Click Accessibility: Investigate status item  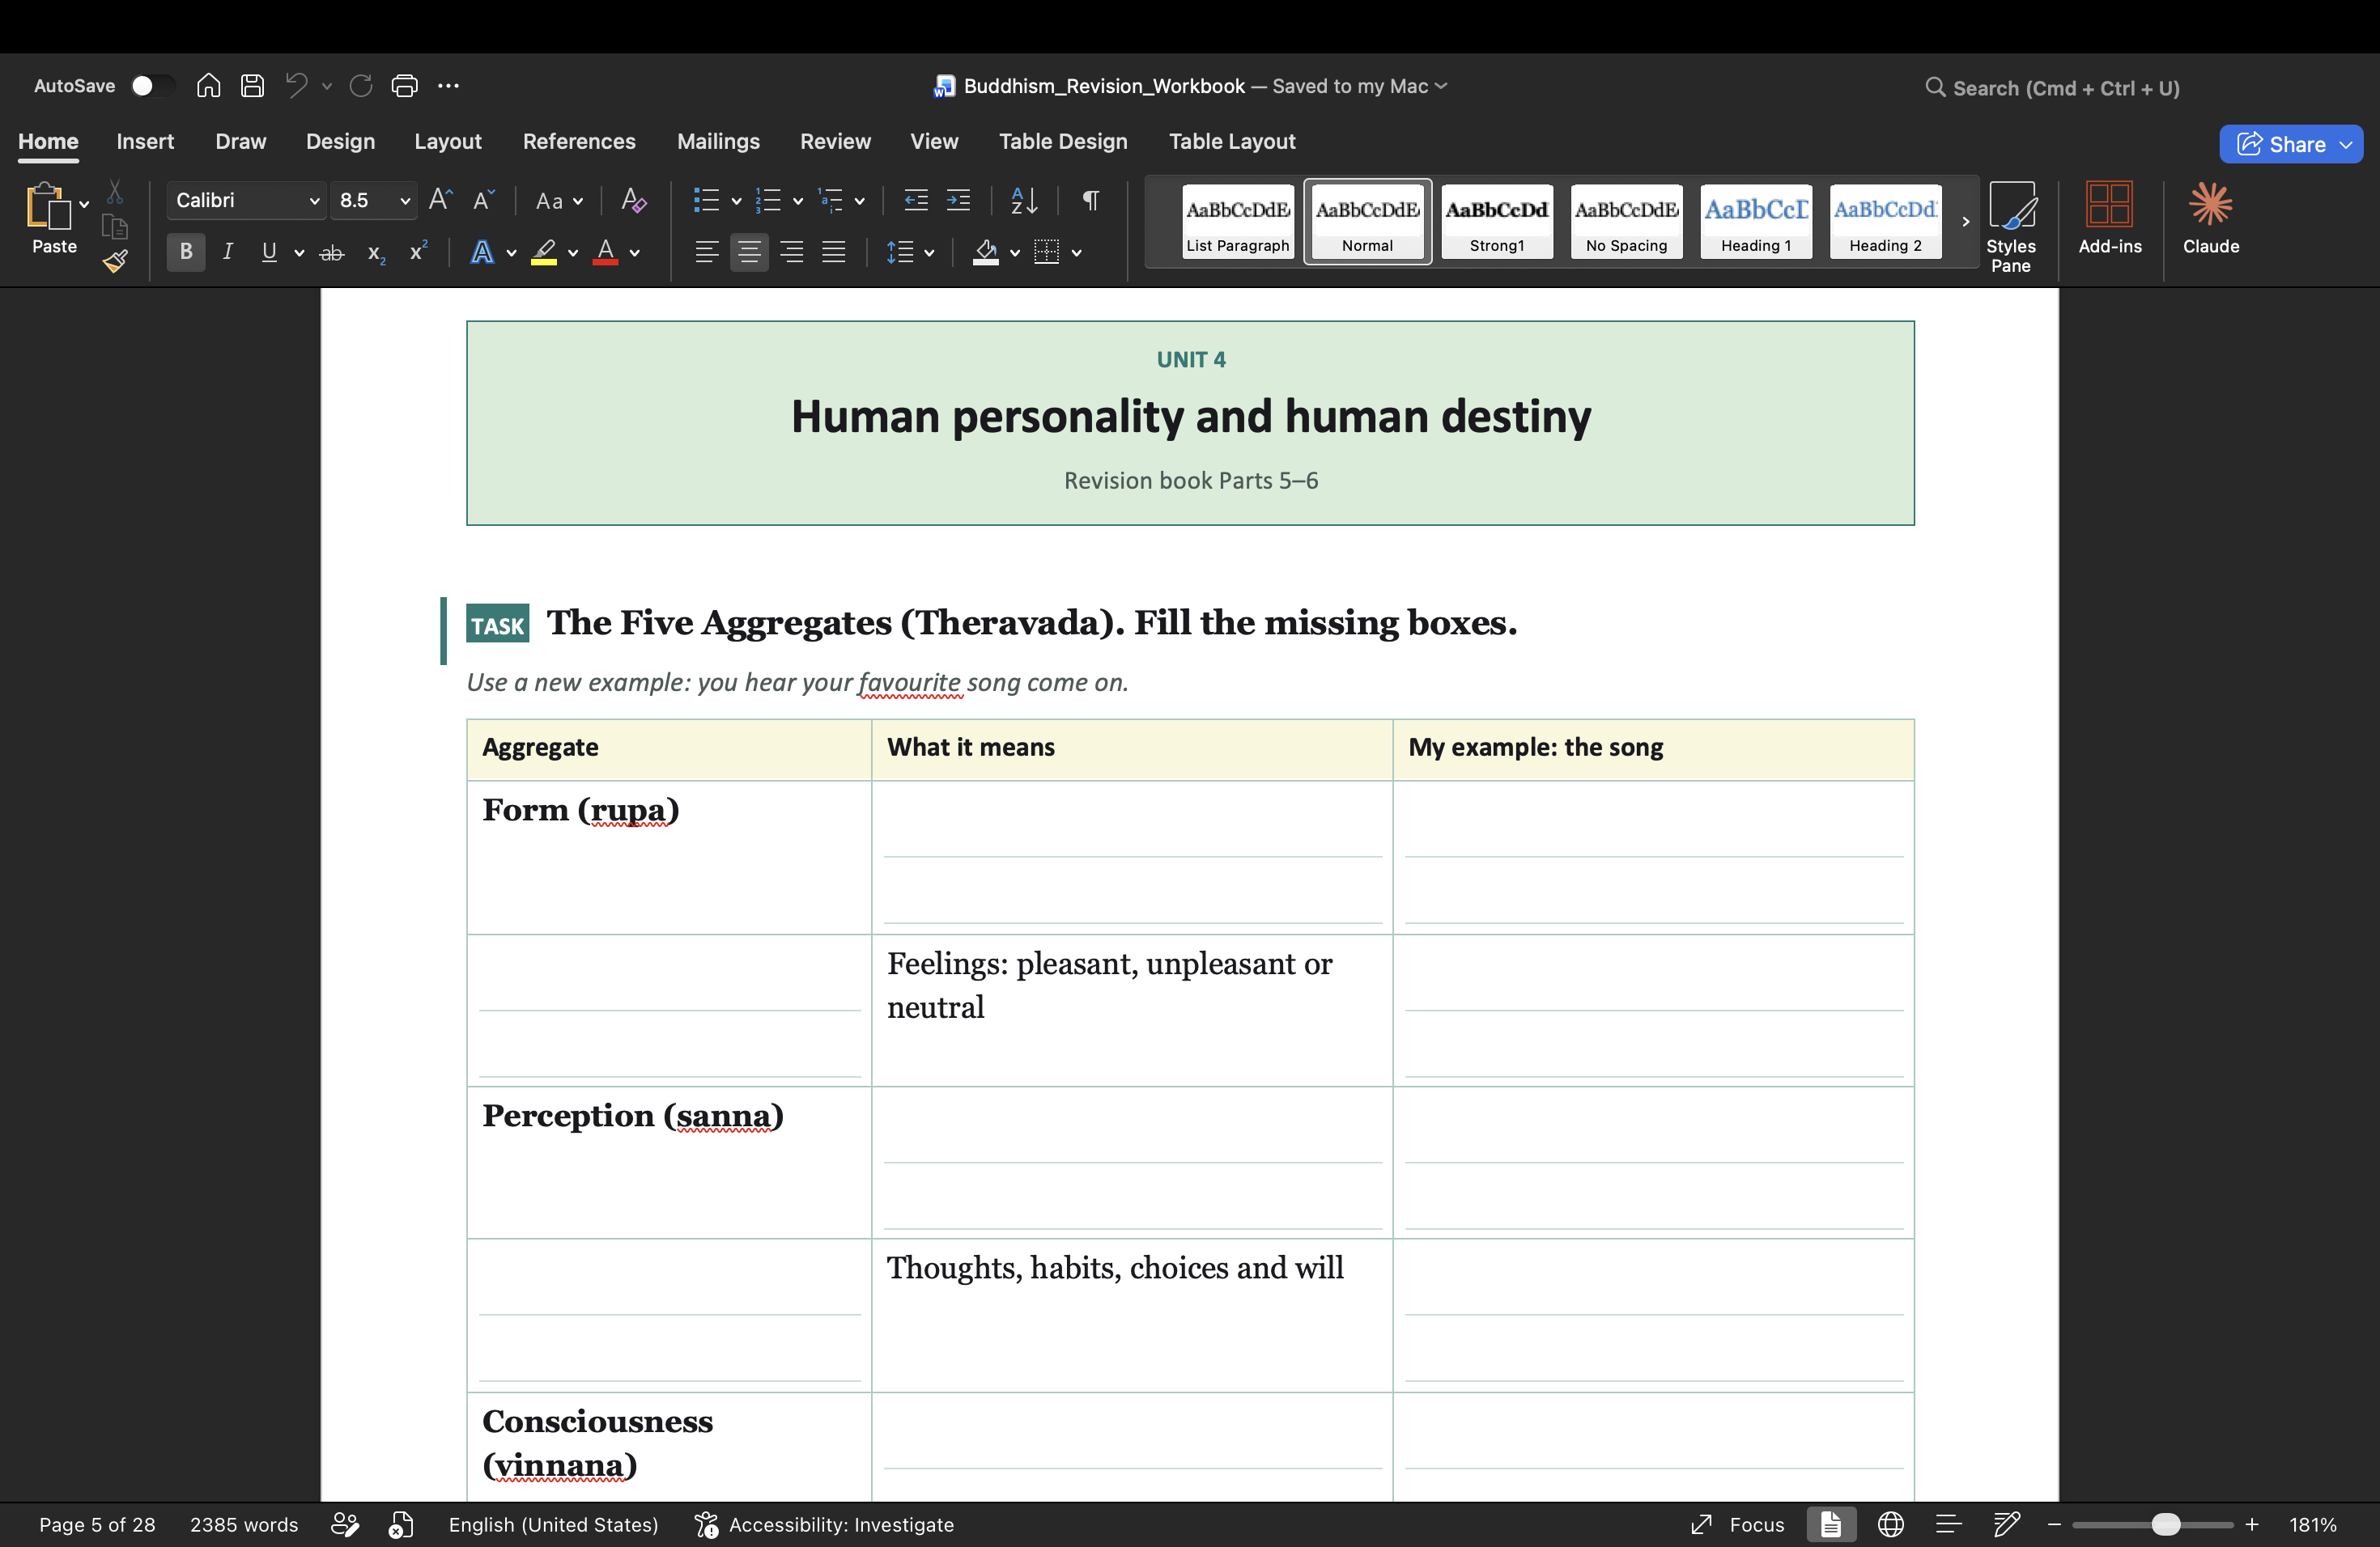(x=825, y=1524)
